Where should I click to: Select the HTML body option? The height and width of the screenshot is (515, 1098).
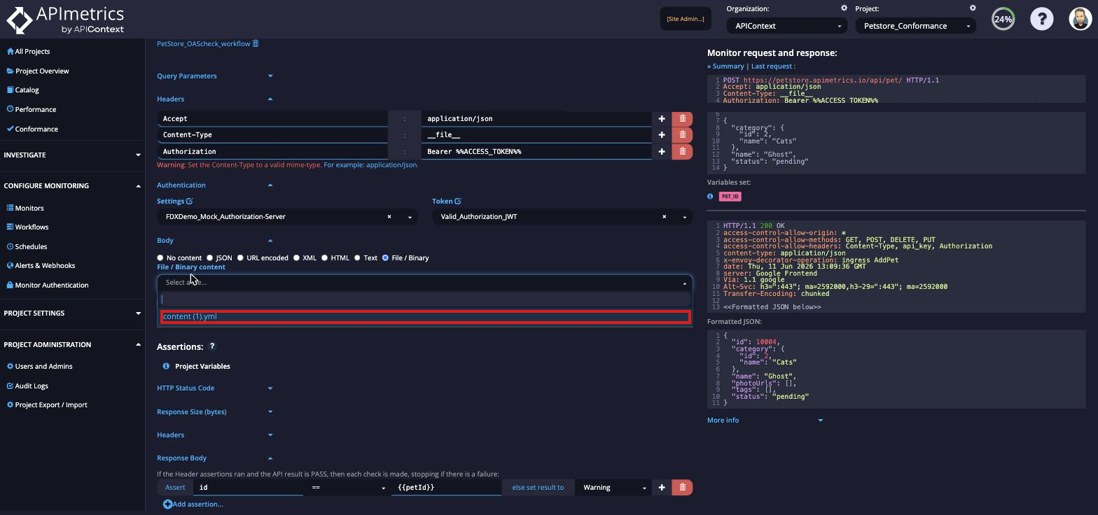click(x=324, y=258)
